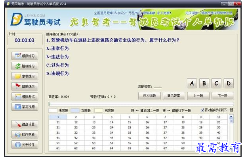Jump to question 36 in grid
The height and width of the screenshot is (160, 244).
(147, 133)
